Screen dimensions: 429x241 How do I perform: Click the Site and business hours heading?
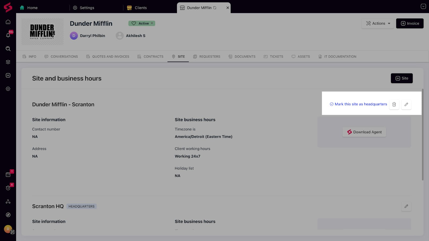(x=67, y=78)
